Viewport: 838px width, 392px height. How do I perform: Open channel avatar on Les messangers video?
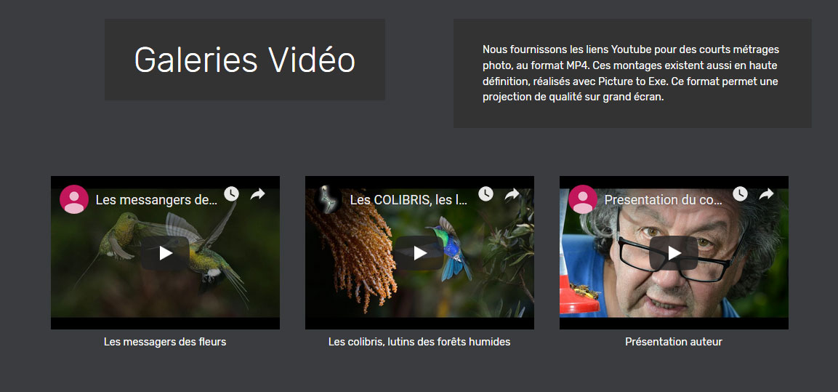click(x=73, y=199)
